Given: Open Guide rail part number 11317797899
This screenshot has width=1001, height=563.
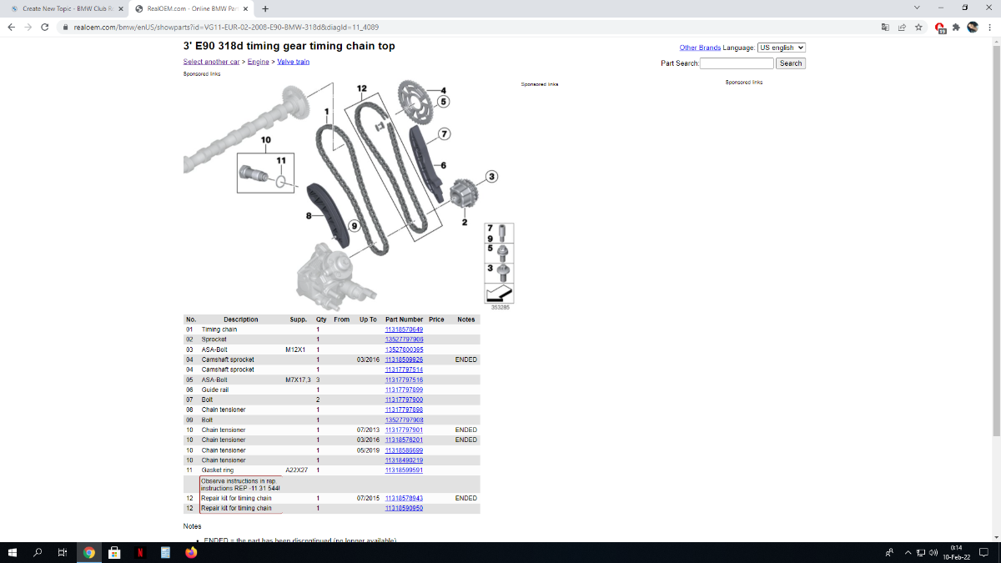Looking at the screenshot, I should pyautogui.click(x=404, y=390).
